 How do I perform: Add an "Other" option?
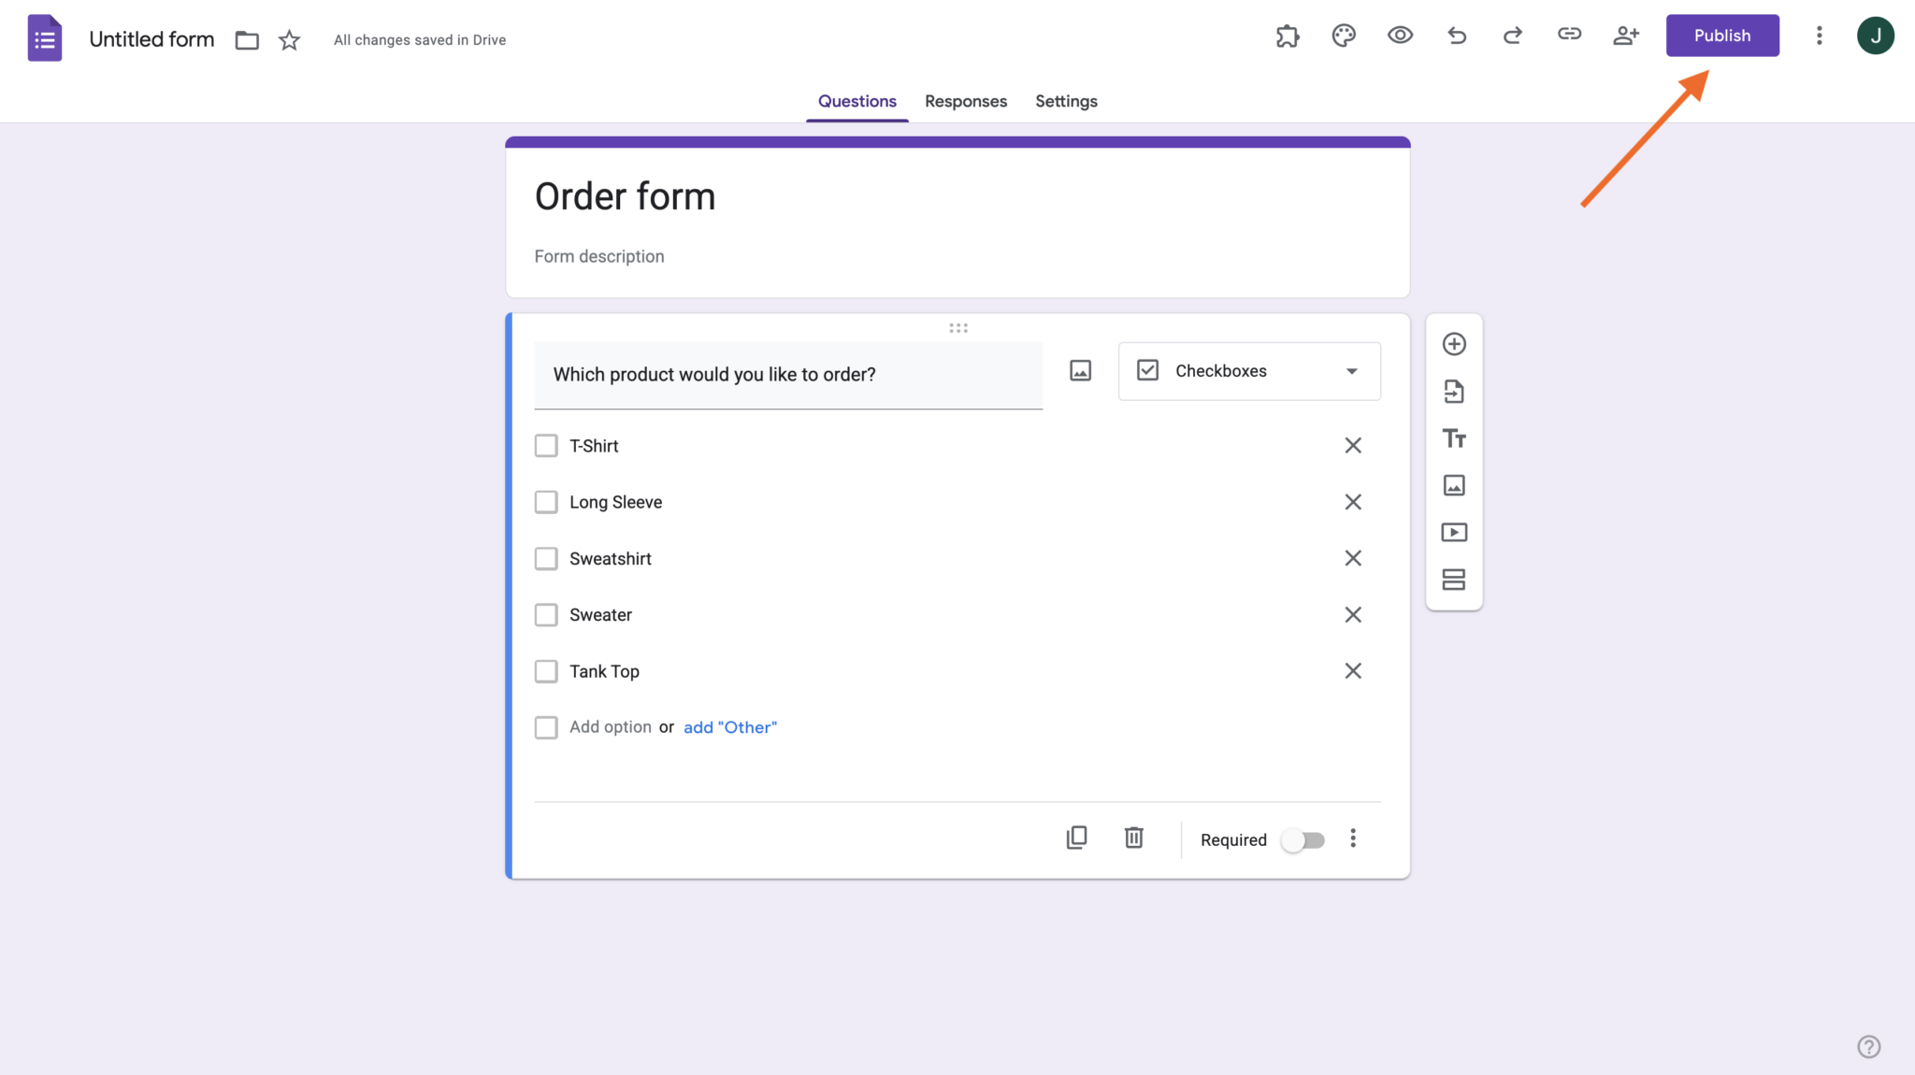click(729, 726)
